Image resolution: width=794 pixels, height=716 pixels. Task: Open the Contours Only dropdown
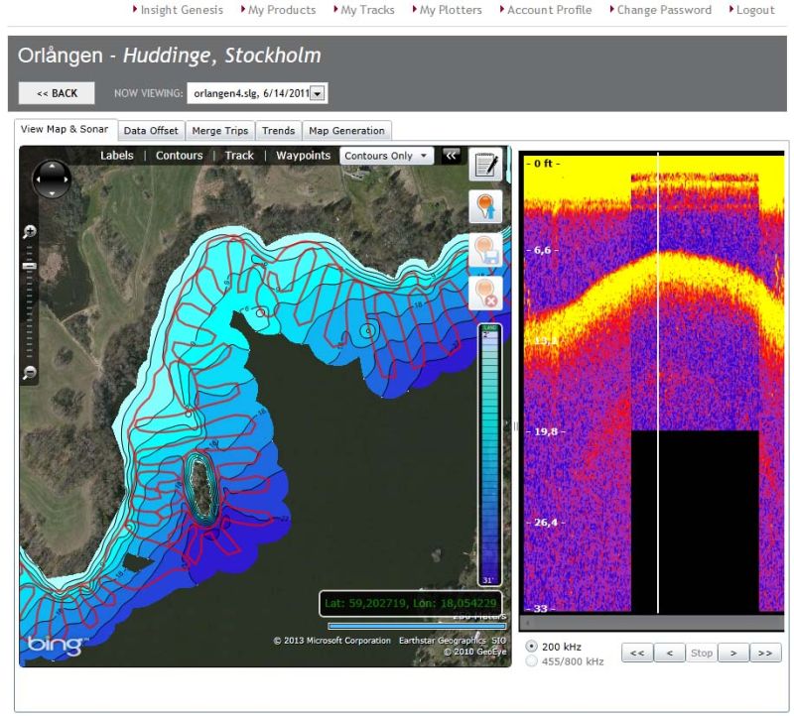click(386, 156)
